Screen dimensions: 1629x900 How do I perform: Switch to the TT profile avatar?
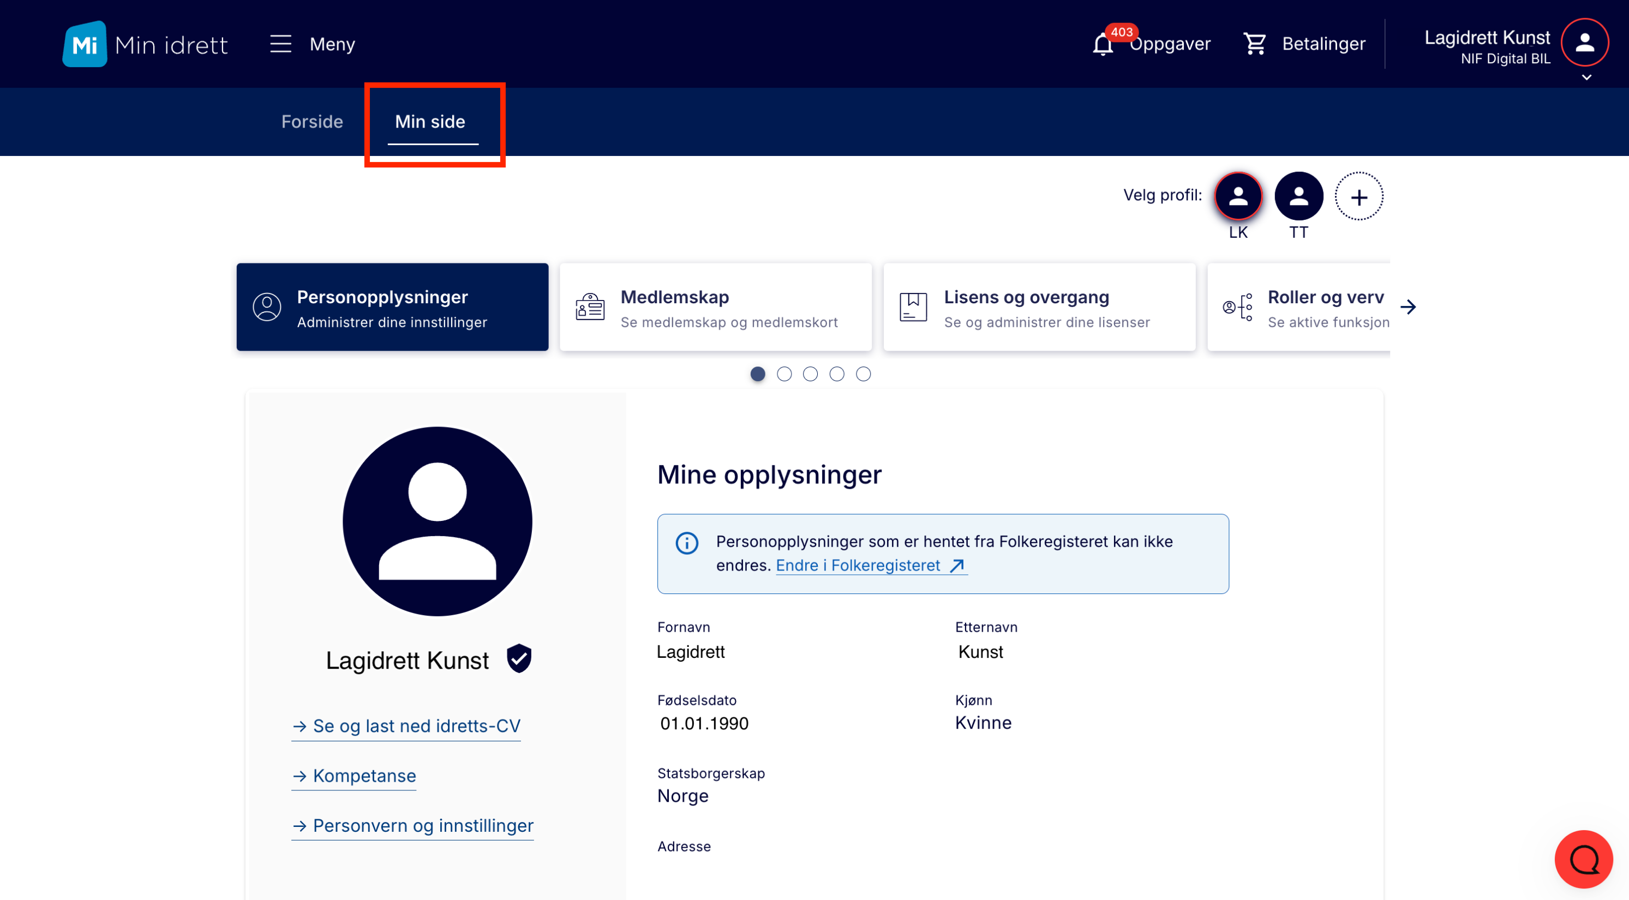(x=1298, y=197)
